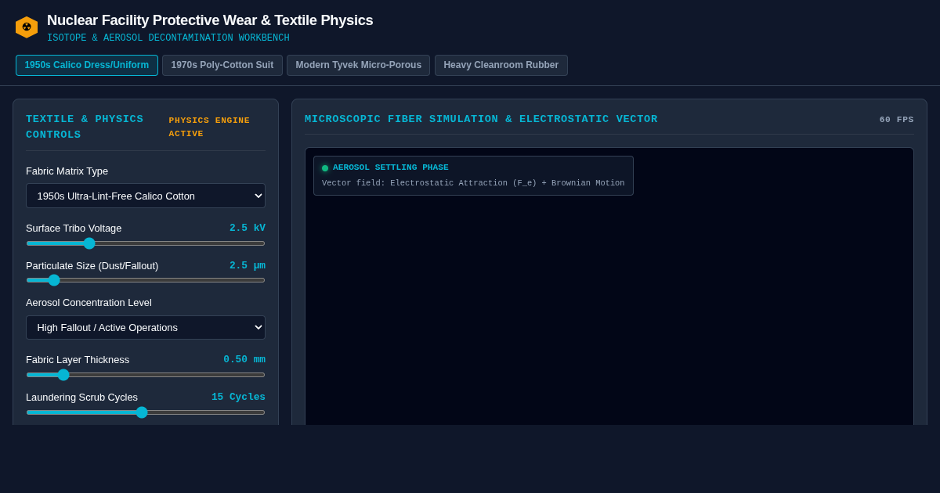940x493 pixels.
Task: Adjust the Particulate Size slider
Action: point(146,280)
